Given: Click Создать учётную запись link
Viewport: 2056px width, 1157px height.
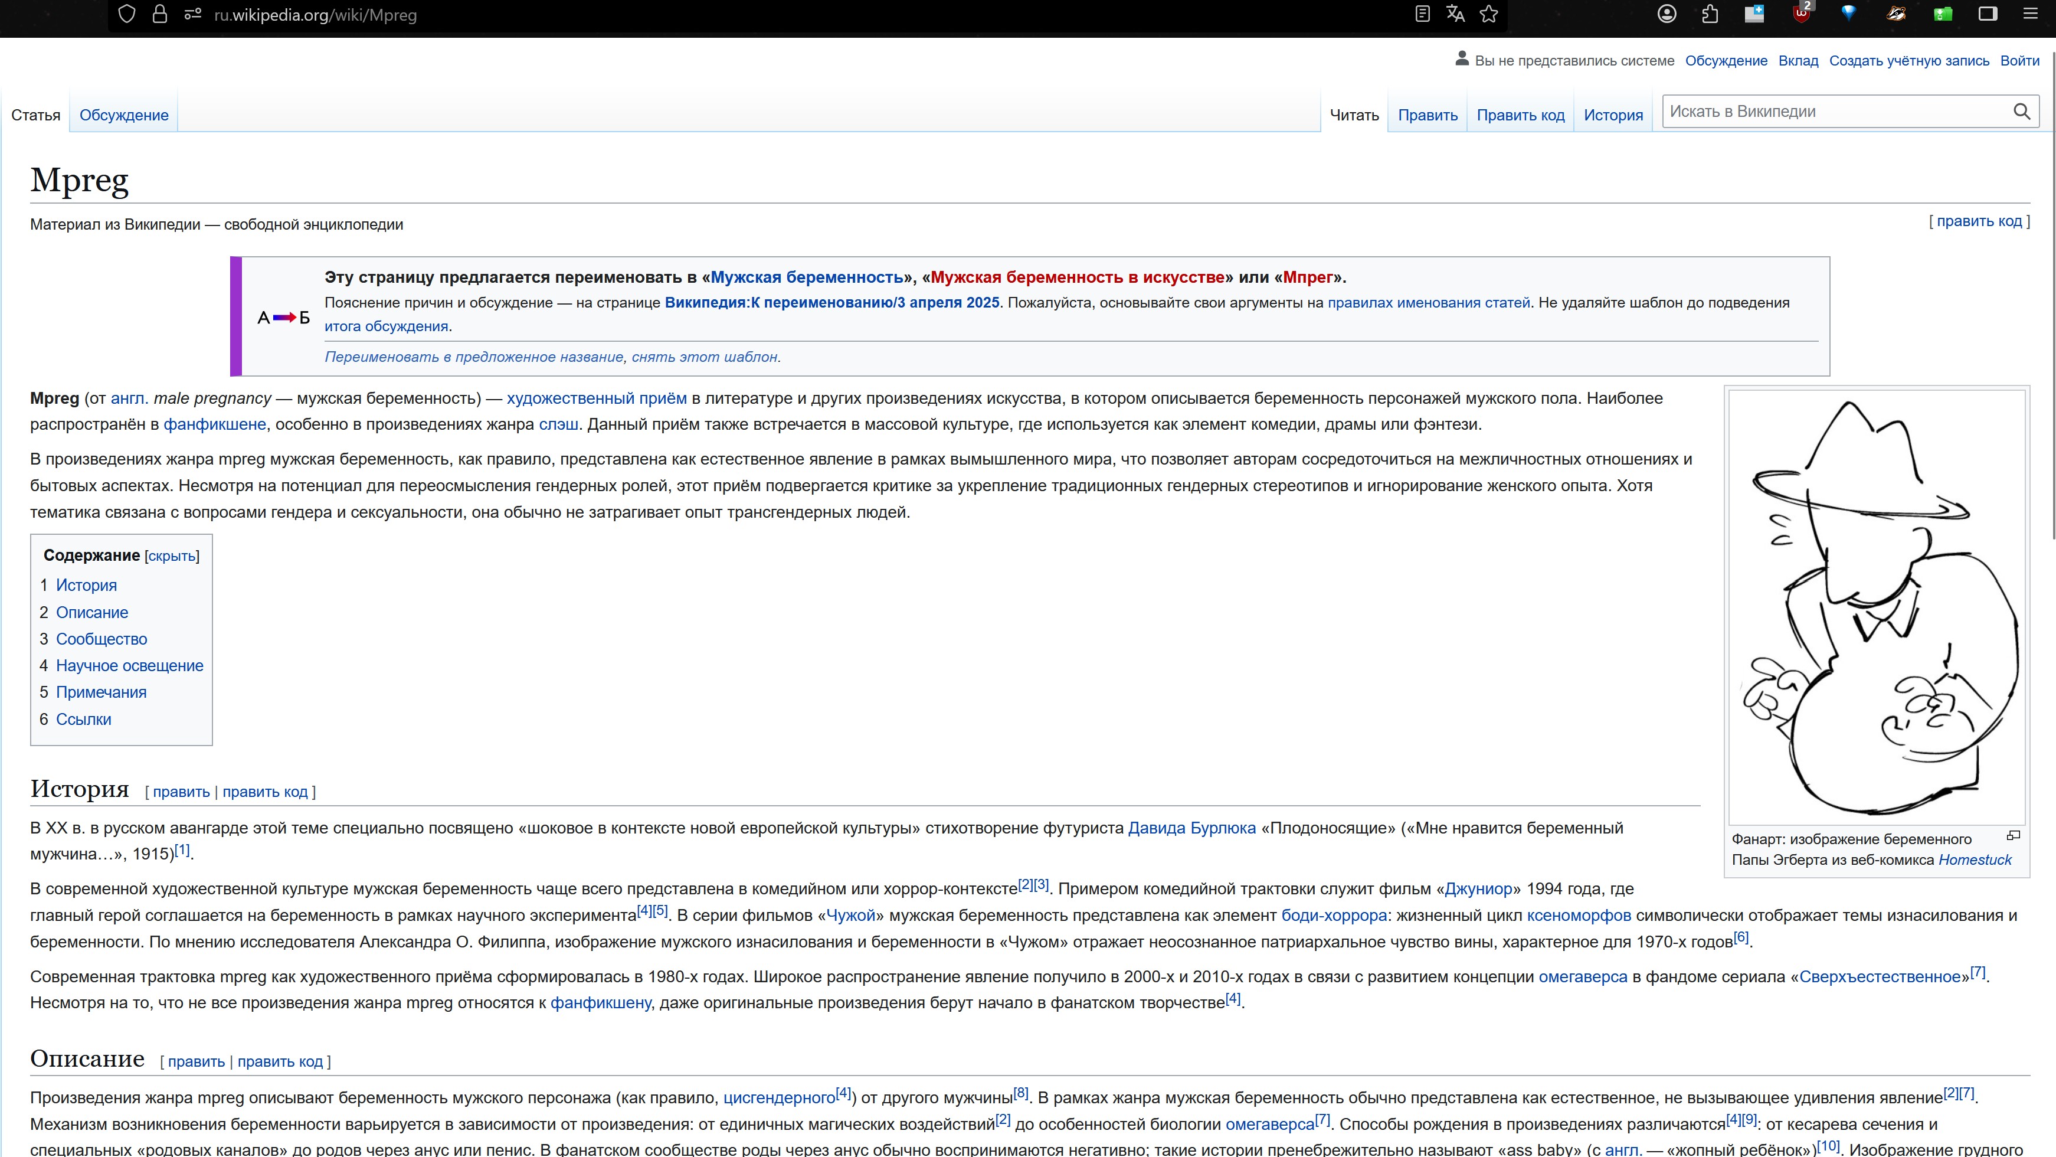Looking at the screenshot, I should click(1909, 61).
